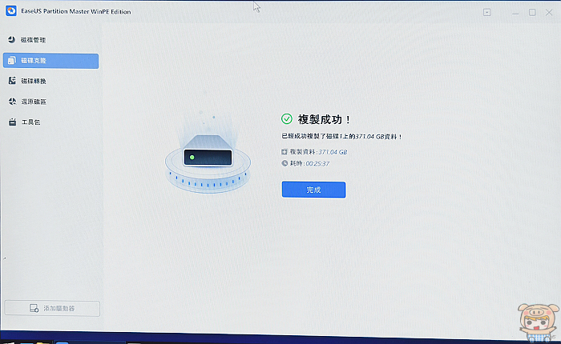Click the green success checkmark icon
The height and width of the screenshot is (344, 561).
[287, 119]
